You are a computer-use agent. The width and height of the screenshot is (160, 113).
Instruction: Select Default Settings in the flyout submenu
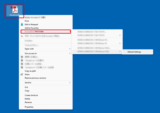[x=137, y=52]
